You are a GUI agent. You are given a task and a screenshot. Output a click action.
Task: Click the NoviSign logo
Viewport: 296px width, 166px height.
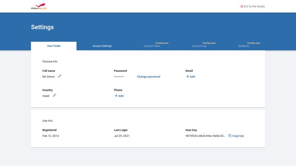39,7
